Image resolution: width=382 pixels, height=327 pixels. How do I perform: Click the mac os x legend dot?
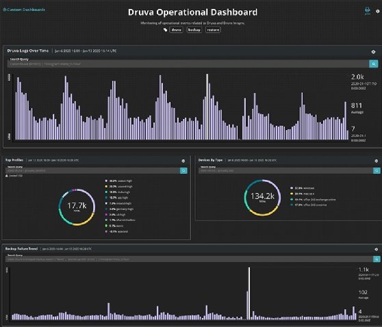[292, 194]
